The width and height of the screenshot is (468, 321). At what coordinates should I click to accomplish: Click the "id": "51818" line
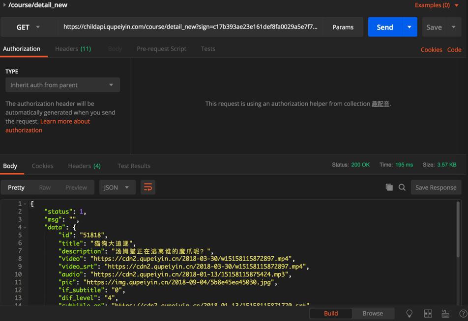point(83,235)
